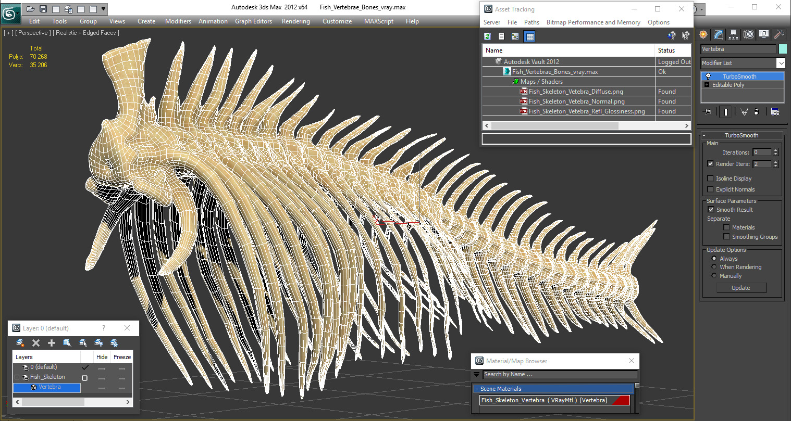Click Add Selected Objects plus icon

coord(52,342)
